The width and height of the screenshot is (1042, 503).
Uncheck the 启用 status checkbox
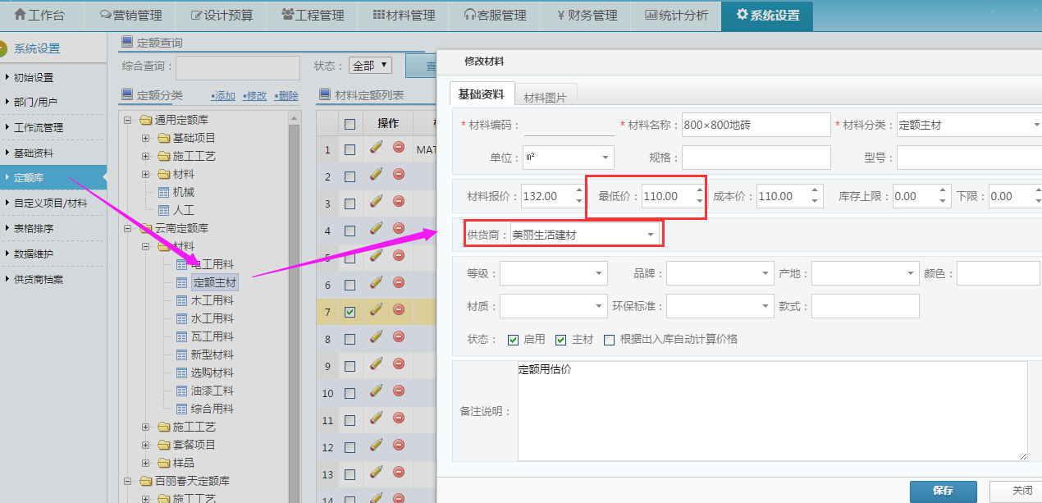514,340
